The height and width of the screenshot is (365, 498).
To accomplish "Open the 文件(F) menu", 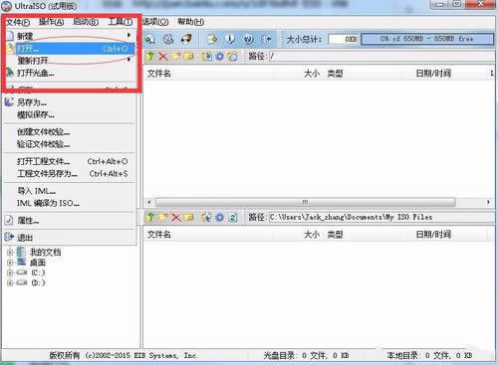I will tap(18, 22).
